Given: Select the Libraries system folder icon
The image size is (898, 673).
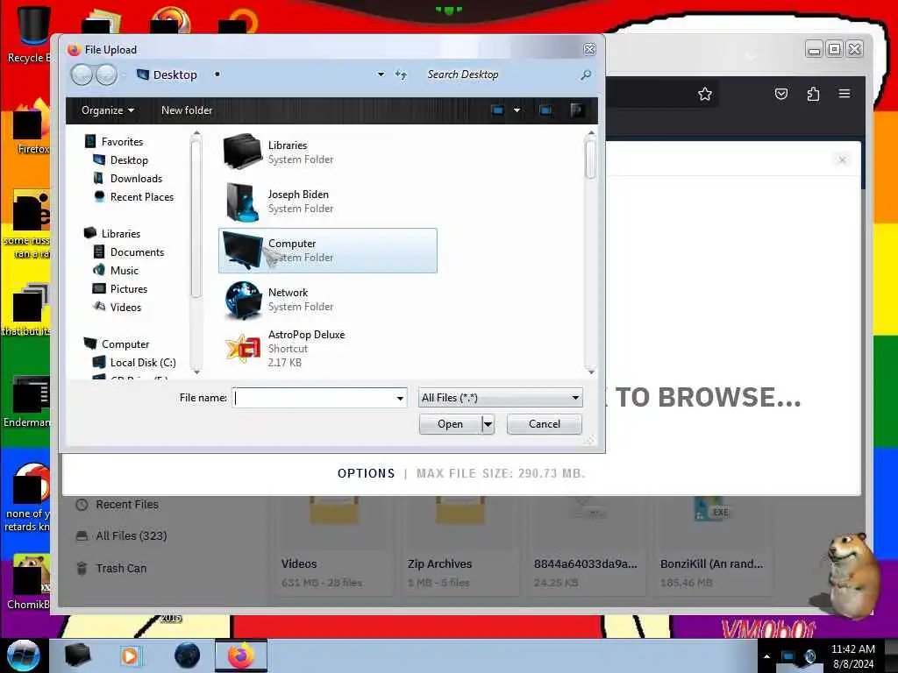Looking at the screenshot, I should [242, 152].
